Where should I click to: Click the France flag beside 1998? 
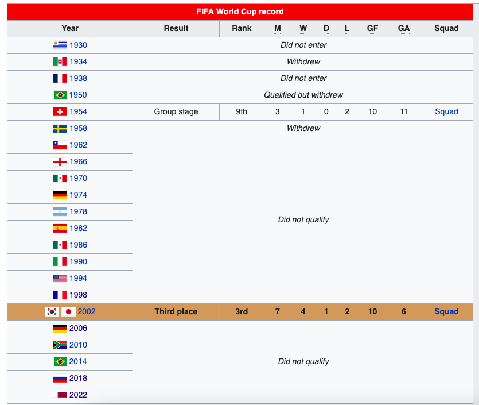[60, 295]
